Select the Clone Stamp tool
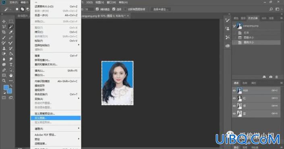284x149 pixels. pos(4,48)
